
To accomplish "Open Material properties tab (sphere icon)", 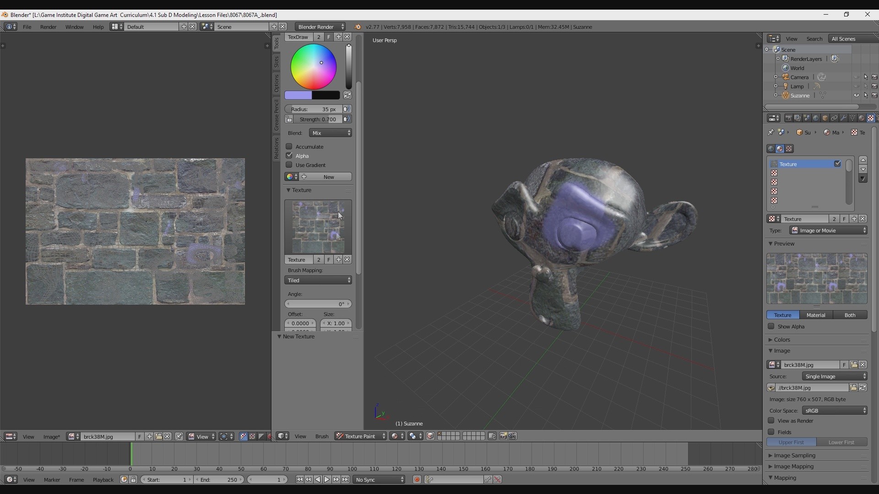I will 862,118.
